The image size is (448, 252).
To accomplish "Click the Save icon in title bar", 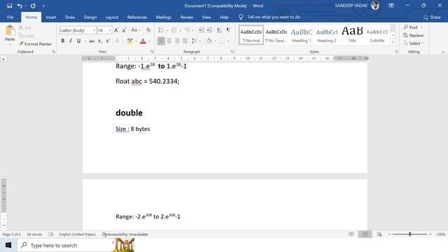I will 9,6.
